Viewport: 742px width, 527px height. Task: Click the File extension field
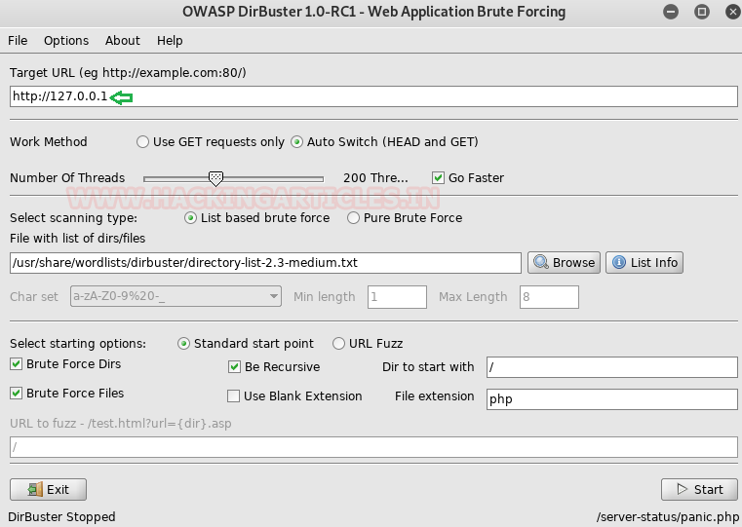[x=612, y=399]
